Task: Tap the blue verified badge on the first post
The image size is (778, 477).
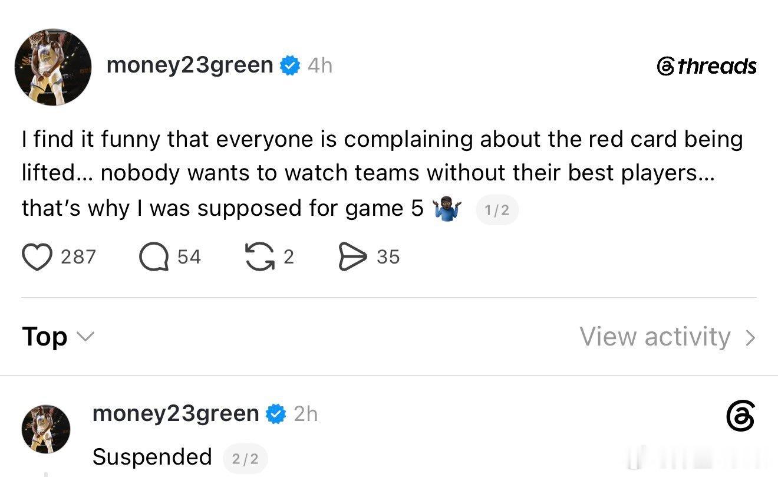Action: [x=289, y=65]
